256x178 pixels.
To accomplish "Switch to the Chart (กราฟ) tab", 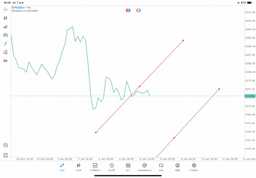I will click(78, 167).
